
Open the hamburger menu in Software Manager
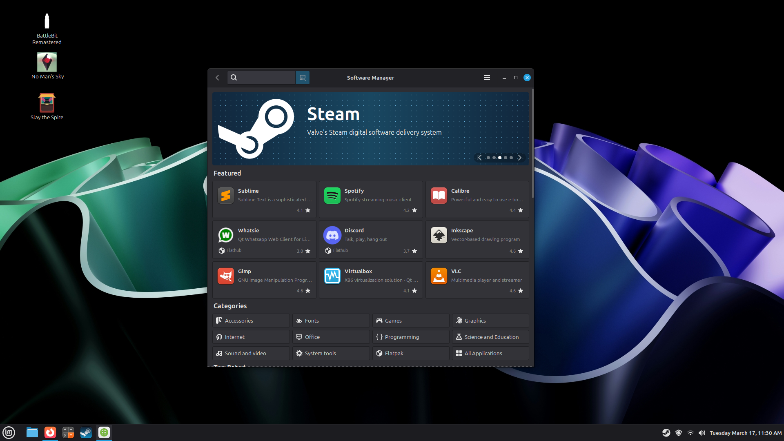click(x=487, y=78)
